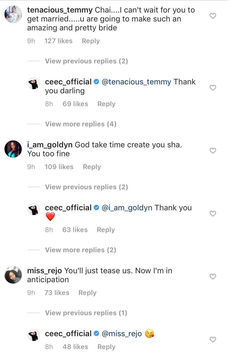Open the @miss_rejo mention link

pos(122,334)
